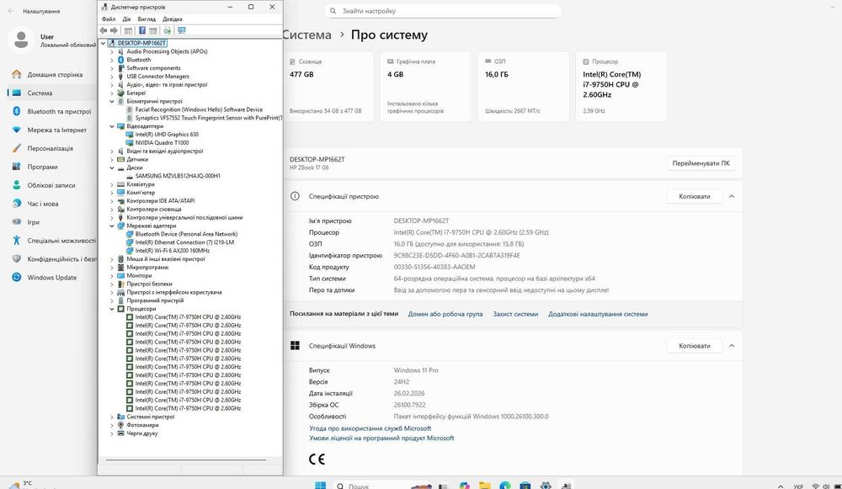Click the Система breadcrumb in Settings header

point(306,35)
